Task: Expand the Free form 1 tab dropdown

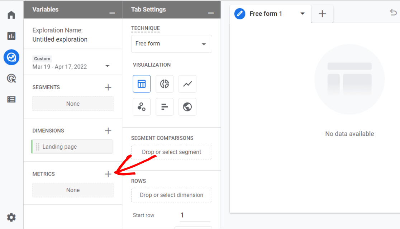Action: point(303,14)
